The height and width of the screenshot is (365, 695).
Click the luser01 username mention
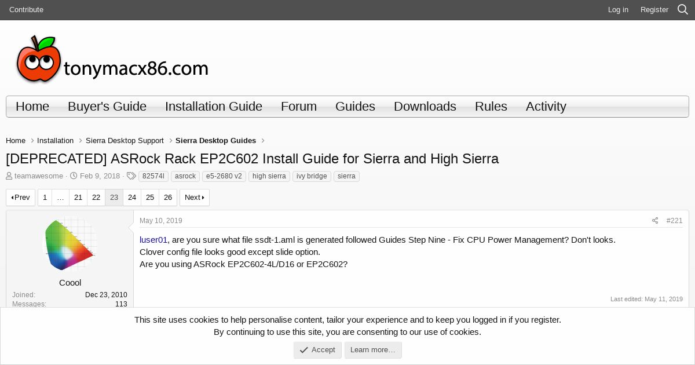click(x=153, y=240)
